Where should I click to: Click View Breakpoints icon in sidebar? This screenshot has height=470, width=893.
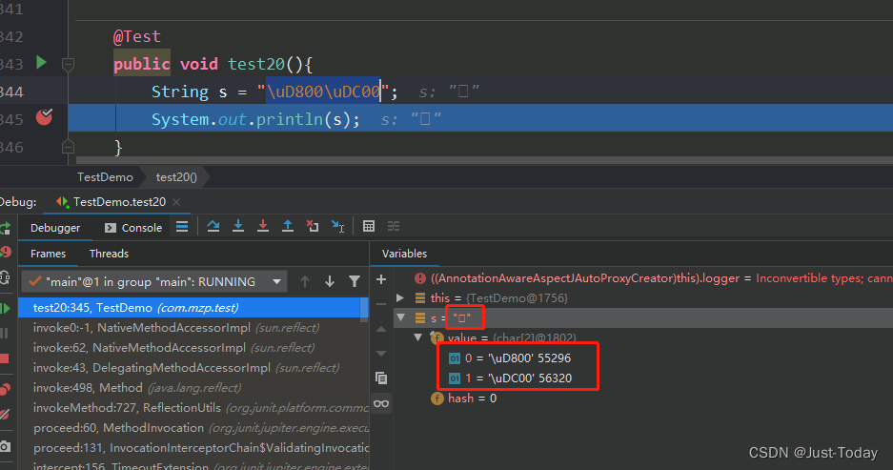pyautogui.click(x=5, y=390)
